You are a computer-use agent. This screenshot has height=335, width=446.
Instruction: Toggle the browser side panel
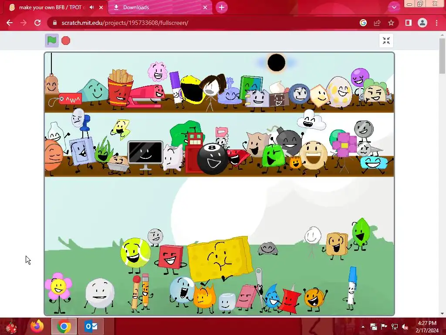point(409,23)
